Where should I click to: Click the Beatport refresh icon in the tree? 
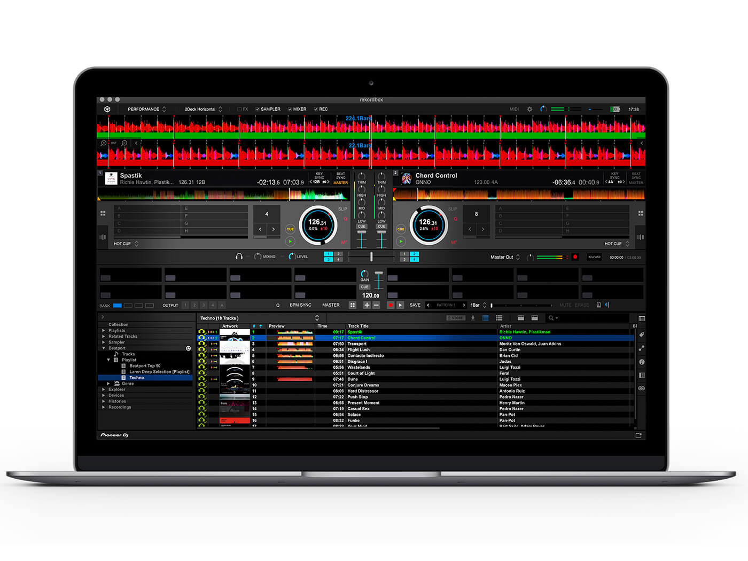(x=188, y=348)
